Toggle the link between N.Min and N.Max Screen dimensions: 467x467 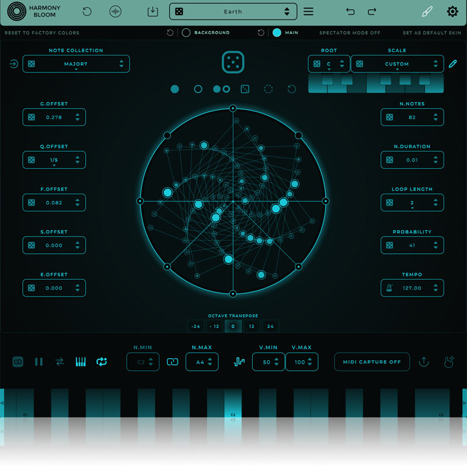(172, 362)
